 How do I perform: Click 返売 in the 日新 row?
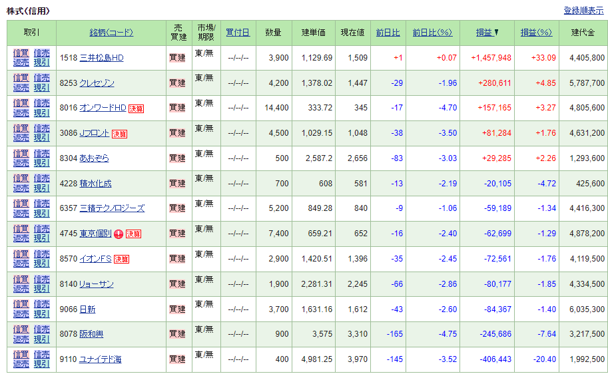[x=21, y=313]
